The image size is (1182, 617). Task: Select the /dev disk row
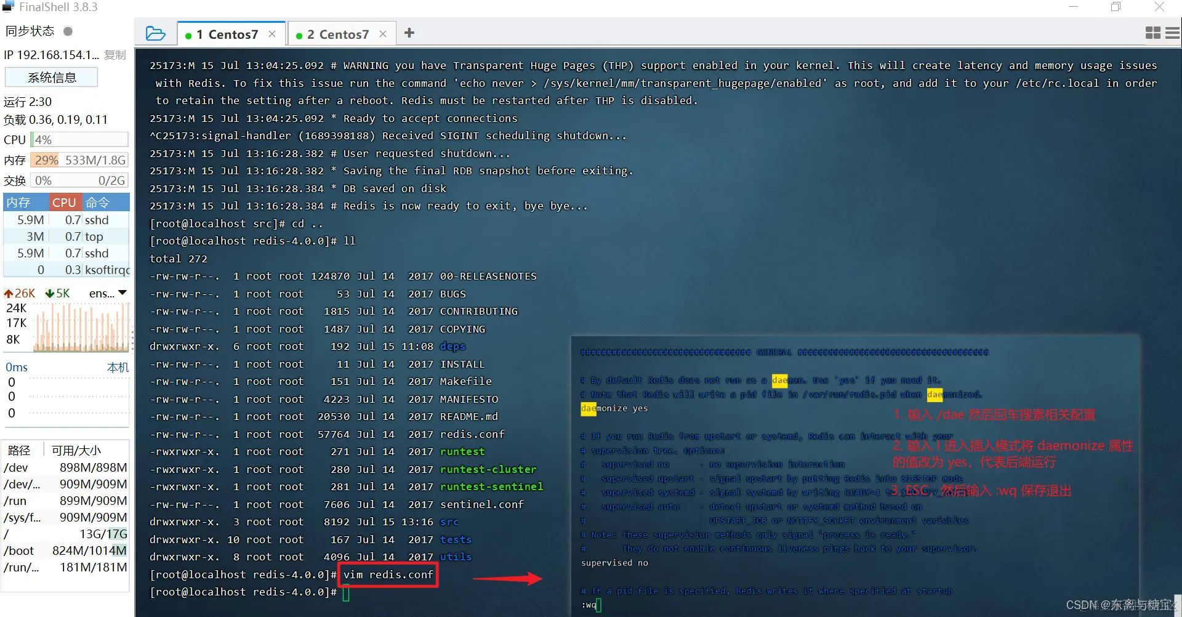[x=66, y=467]
